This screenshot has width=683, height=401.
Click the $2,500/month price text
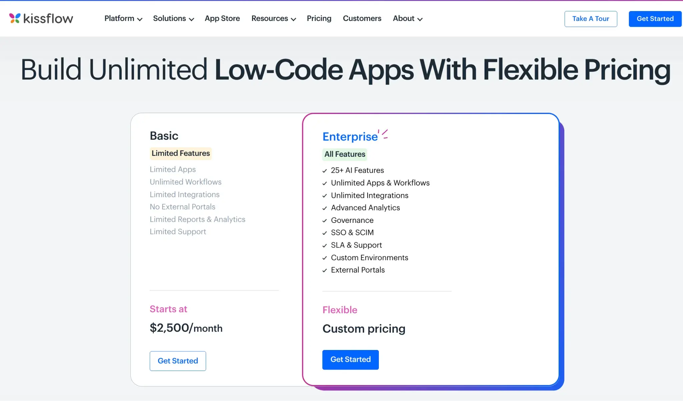[x=186, y=328]
